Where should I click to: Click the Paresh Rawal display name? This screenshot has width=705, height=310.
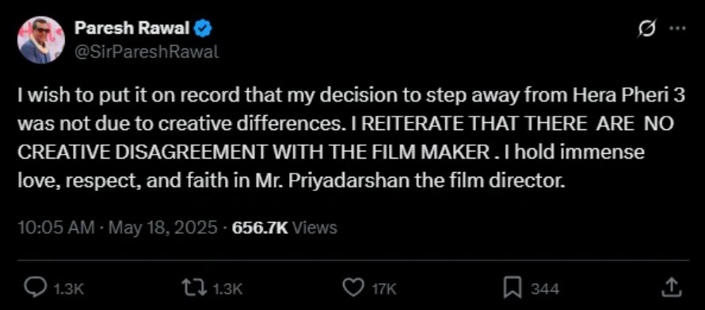[131, 29]
